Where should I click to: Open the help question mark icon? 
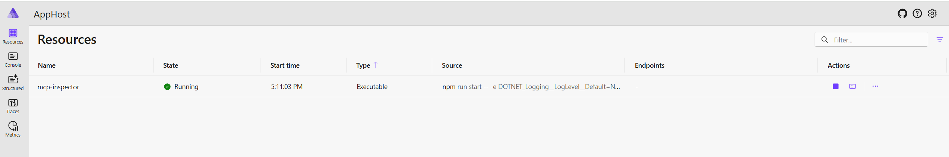pyautogui.click(x=917, y=14)
